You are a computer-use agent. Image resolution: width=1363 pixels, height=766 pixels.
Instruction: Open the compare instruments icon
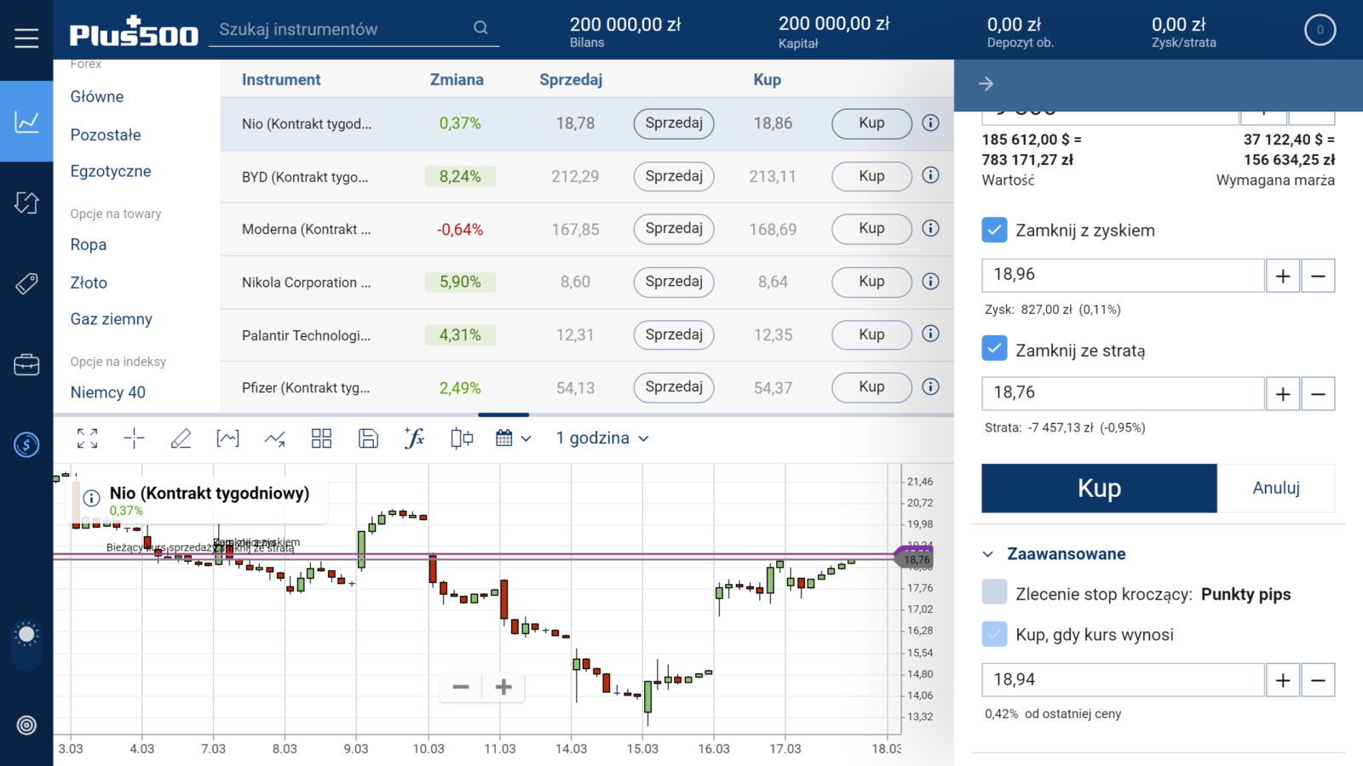462,438
